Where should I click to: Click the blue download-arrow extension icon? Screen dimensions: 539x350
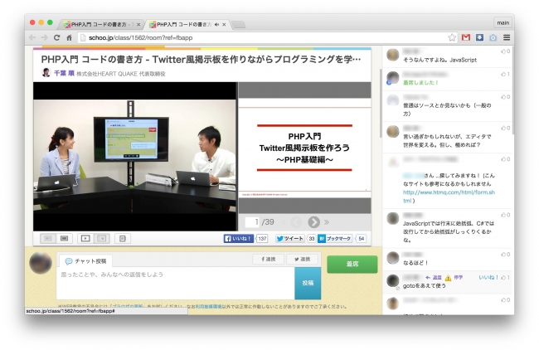(x=479, y=37)
